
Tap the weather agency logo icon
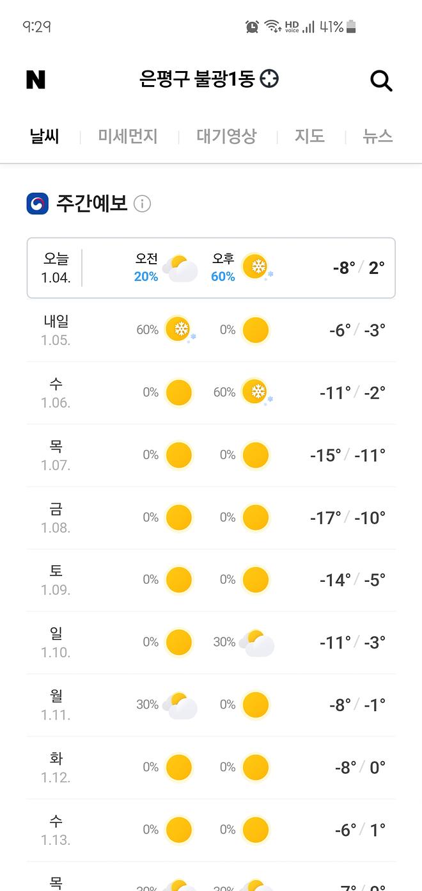click(x=38, y=204)
